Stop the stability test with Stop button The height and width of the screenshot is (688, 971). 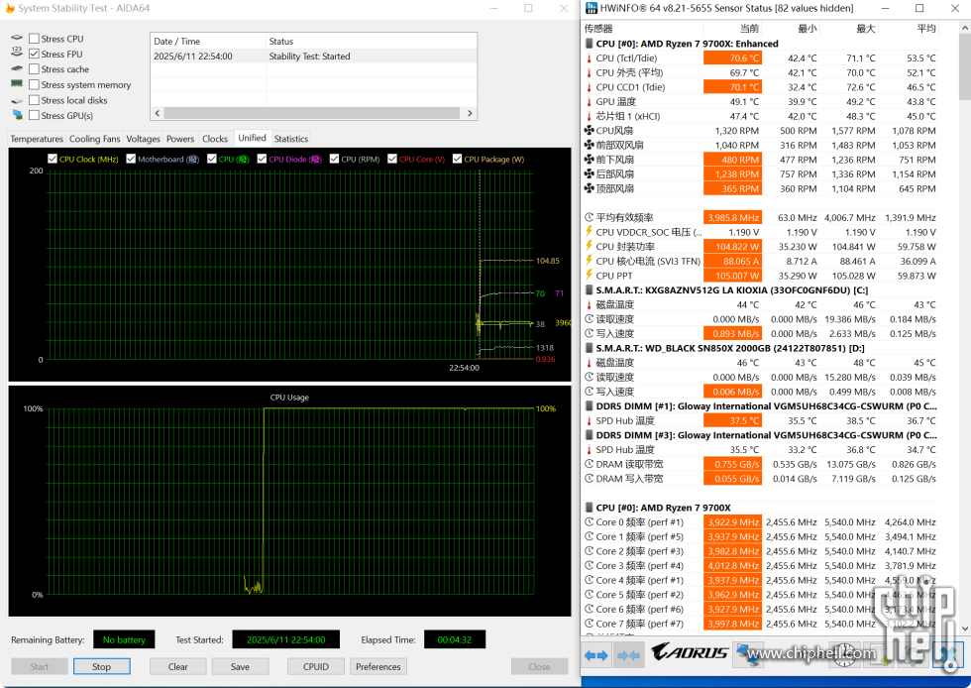pos(101,666)
